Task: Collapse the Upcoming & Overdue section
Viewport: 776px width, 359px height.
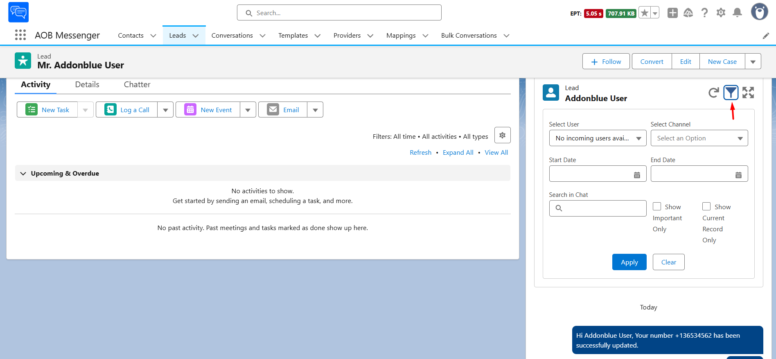Action: click(x=23, y=173)
